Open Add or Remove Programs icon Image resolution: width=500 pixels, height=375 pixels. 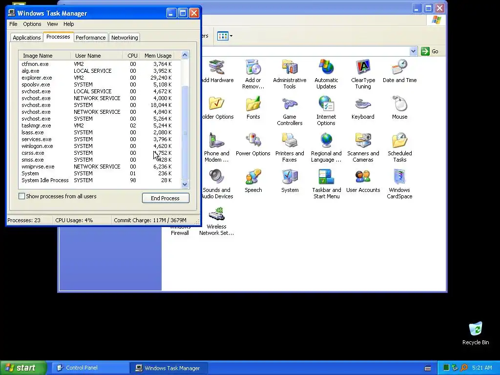(x=253, y=74)
